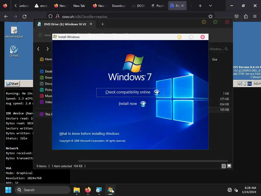Viewport: 261px width, 196px height.
Task: Click the copy.sh address bar
Action: 130,17
